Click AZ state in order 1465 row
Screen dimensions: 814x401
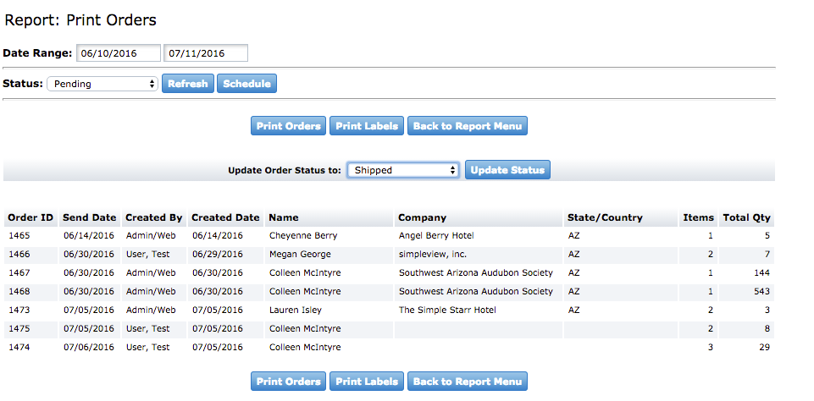pos(574,235)
